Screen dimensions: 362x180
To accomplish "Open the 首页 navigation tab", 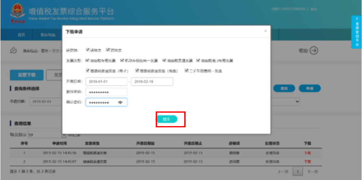I will pyautogui.click(x=21, y=35).
